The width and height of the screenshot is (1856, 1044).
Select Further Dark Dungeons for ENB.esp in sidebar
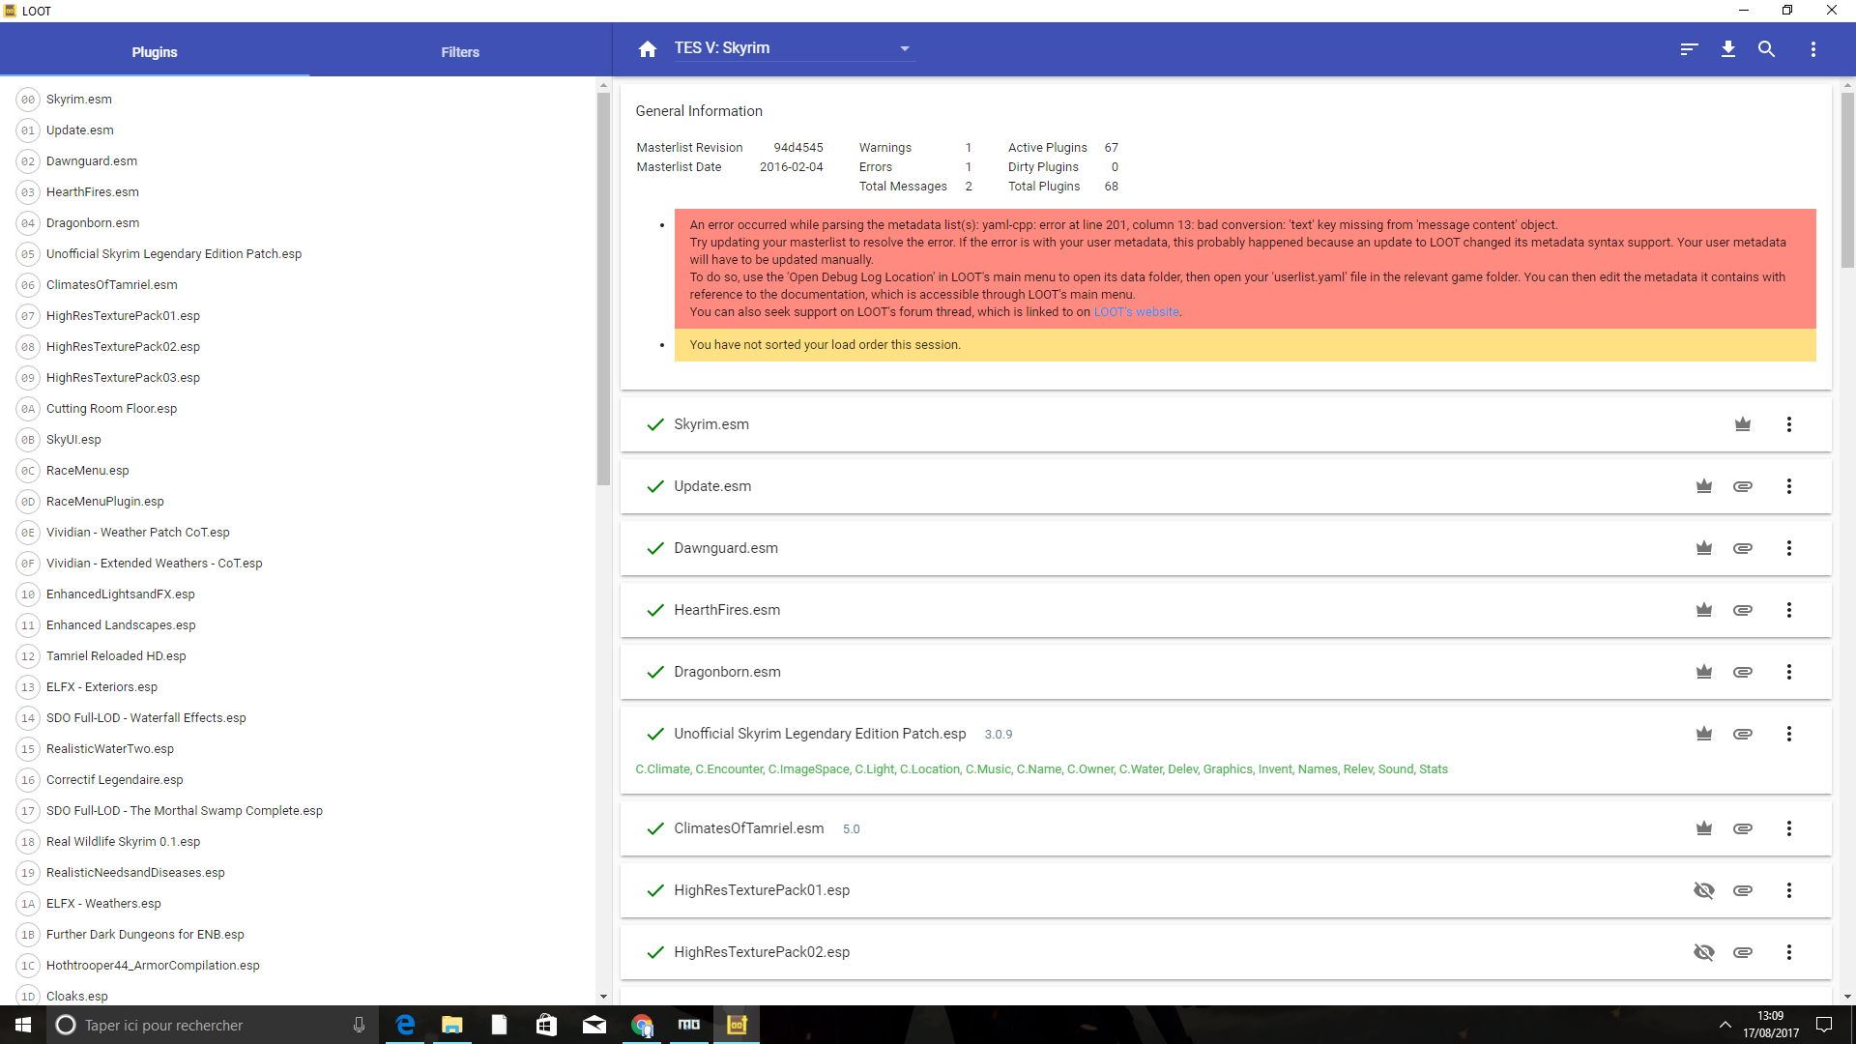tap(300, 935)
